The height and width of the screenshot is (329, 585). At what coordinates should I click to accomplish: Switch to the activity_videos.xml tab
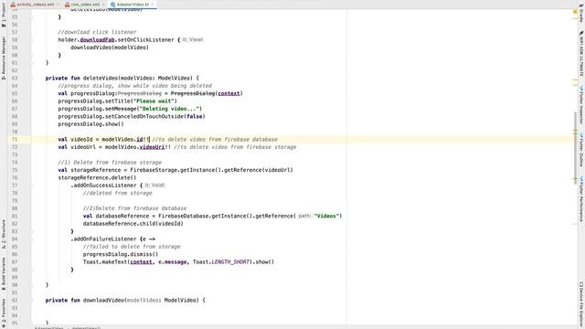pos(35,5)
